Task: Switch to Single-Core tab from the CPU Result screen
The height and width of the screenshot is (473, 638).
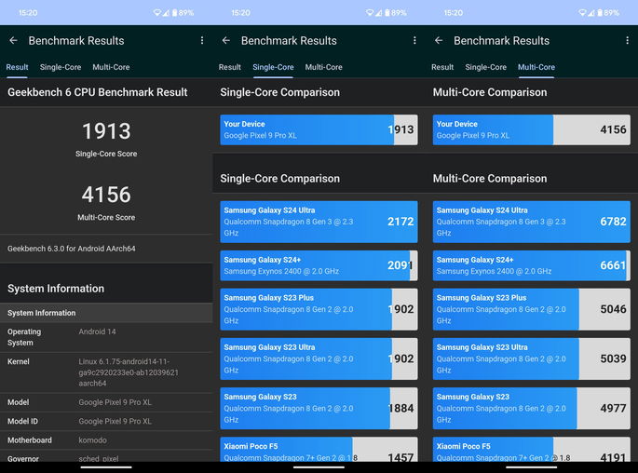Action: (61, 67)
